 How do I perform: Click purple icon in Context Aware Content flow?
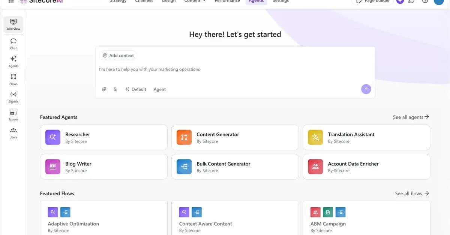[x=184, y=212]
